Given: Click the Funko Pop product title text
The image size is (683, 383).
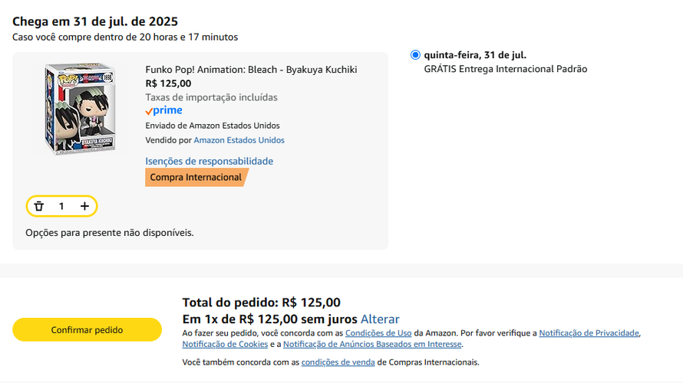Looking at the screenshot, I should click(x=251, y=70).
